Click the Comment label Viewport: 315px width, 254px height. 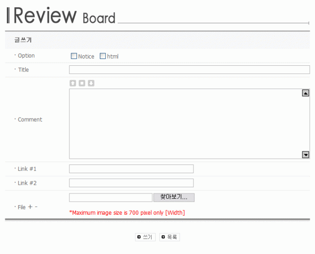pyautogui.click(x=30, y=120)
